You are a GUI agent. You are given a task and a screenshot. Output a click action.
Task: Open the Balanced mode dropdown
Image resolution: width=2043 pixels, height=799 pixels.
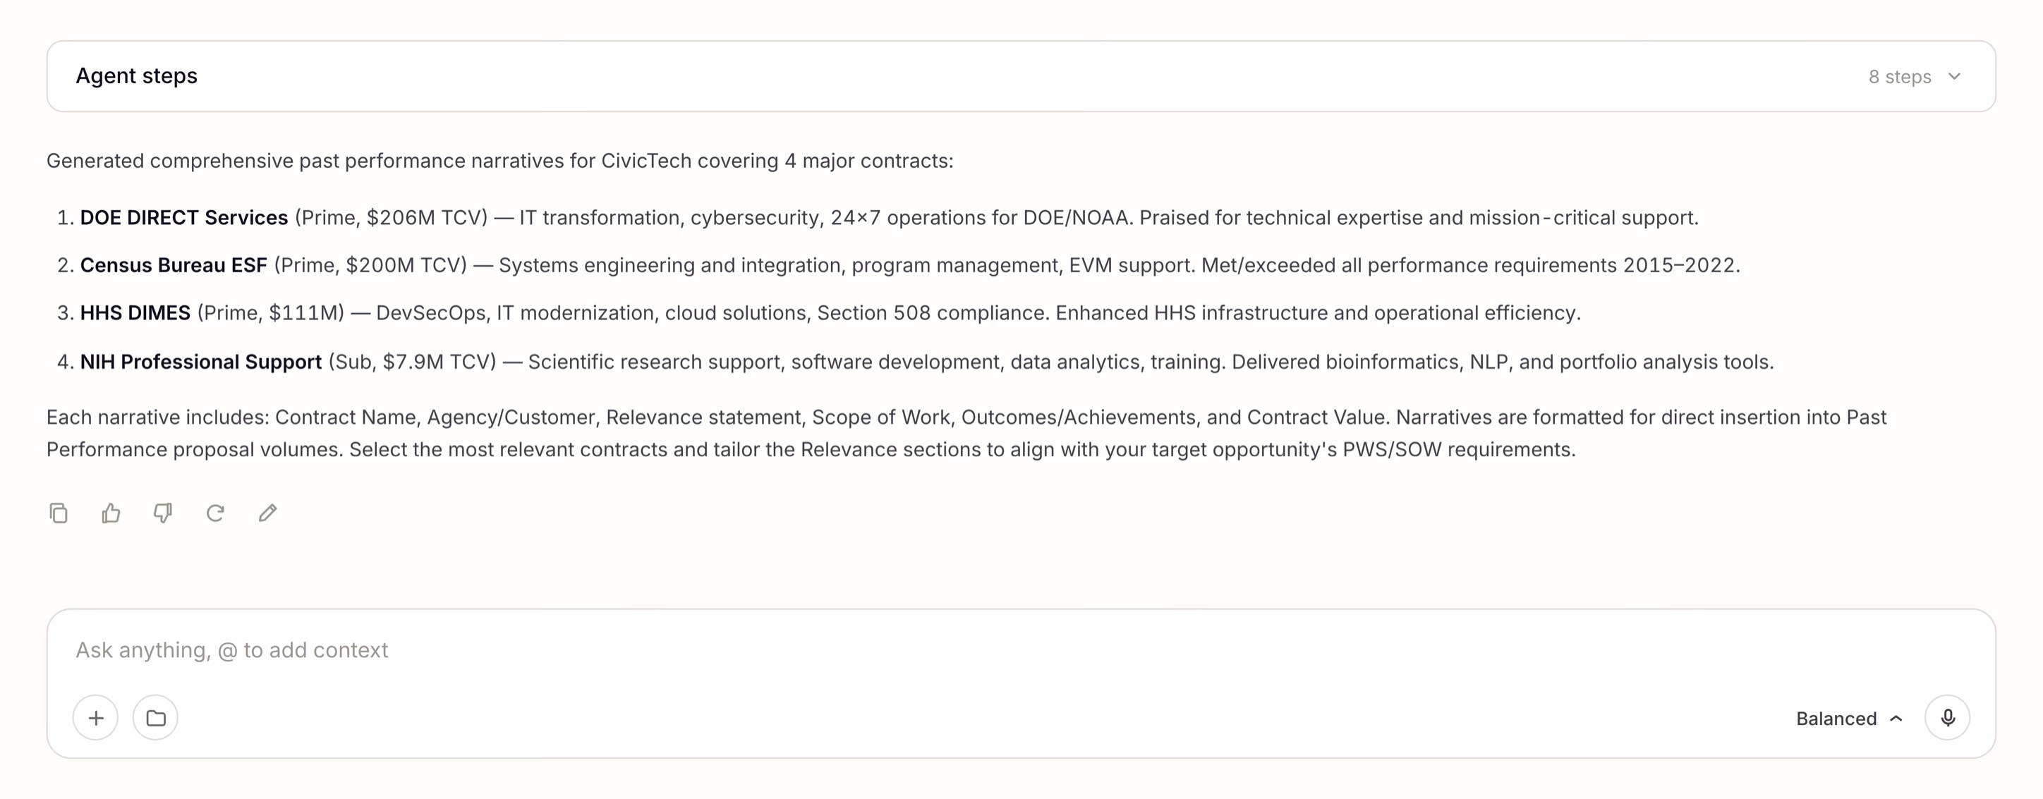pyautogui.click(x=1849, y=719)
